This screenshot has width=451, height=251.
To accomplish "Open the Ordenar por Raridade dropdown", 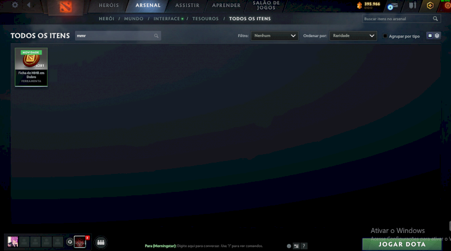I will click(x=353, y=35).
